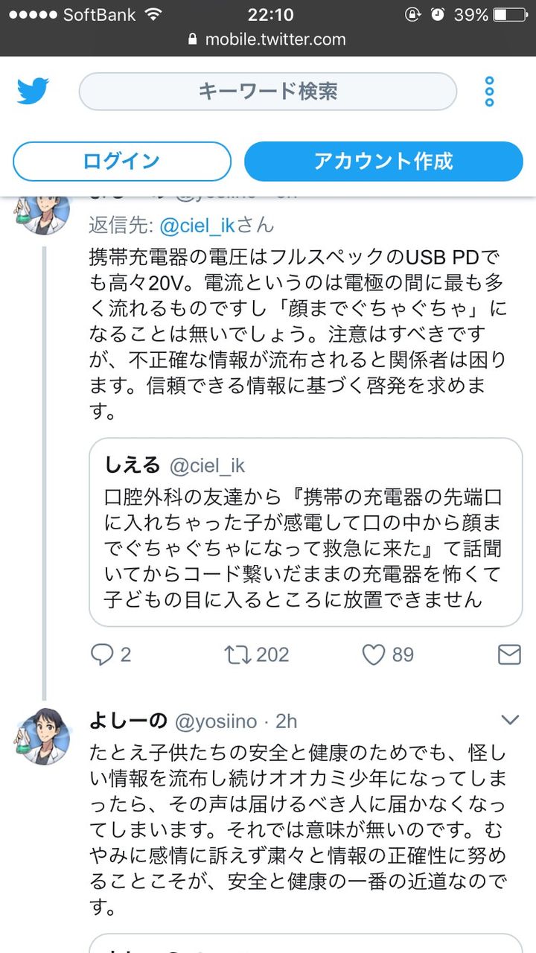
Task: Tap the second tweet's profile avatar
Action: tap(42, 736)
